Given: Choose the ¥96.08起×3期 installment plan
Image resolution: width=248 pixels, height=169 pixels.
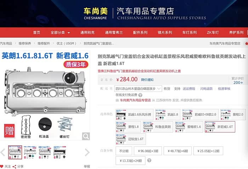Looking at the screenshot, I should pyautogui.click(x=148, y=151).
